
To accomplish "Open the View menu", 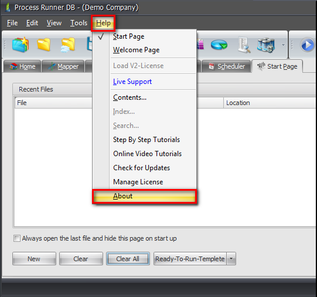I will [x=54, y=23].
